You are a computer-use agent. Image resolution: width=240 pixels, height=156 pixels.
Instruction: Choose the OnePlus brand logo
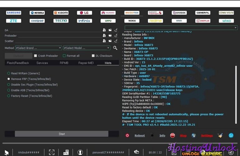203,21
